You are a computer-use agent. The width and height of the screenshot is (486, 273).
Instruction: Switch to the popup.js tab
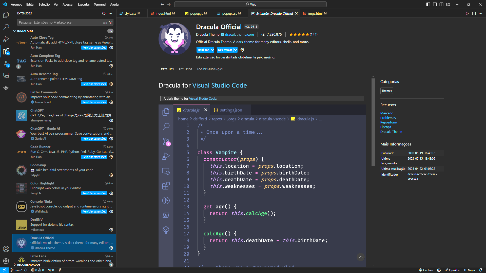198,13
